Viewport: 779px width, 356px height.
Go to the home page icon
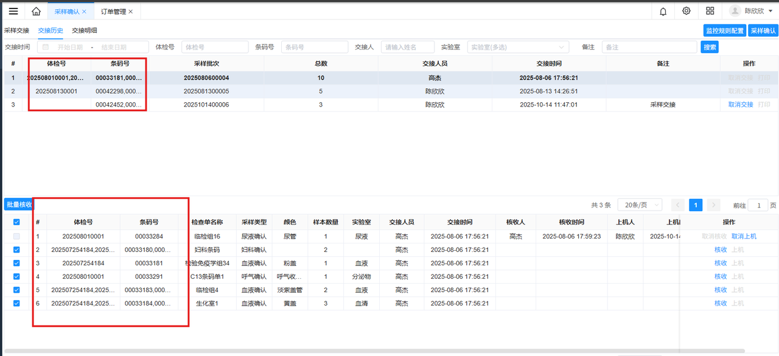point(36,11)
